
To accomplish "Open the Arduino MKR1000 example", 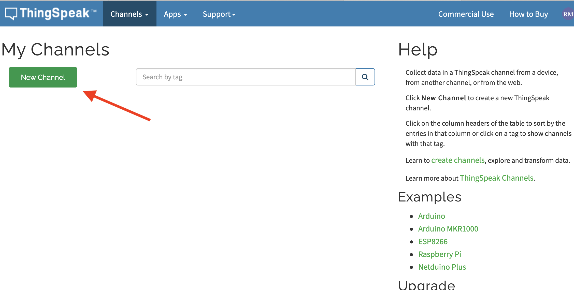I will pos(448,229).
